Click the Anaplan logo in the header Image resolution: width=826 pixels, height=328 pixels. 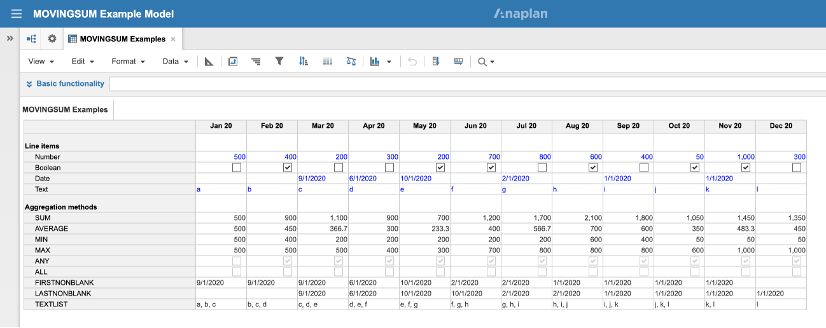[x=521, y=13]
